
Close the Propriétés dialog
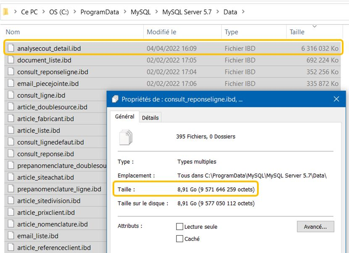336,99
